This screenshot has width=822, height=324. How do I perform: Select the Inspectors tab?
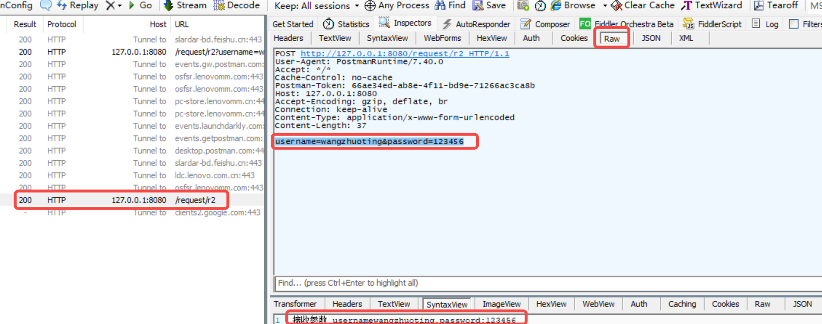click(405, 23)
